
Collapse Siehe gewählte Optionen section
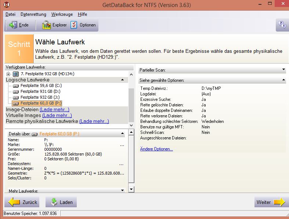pos(283,80)
